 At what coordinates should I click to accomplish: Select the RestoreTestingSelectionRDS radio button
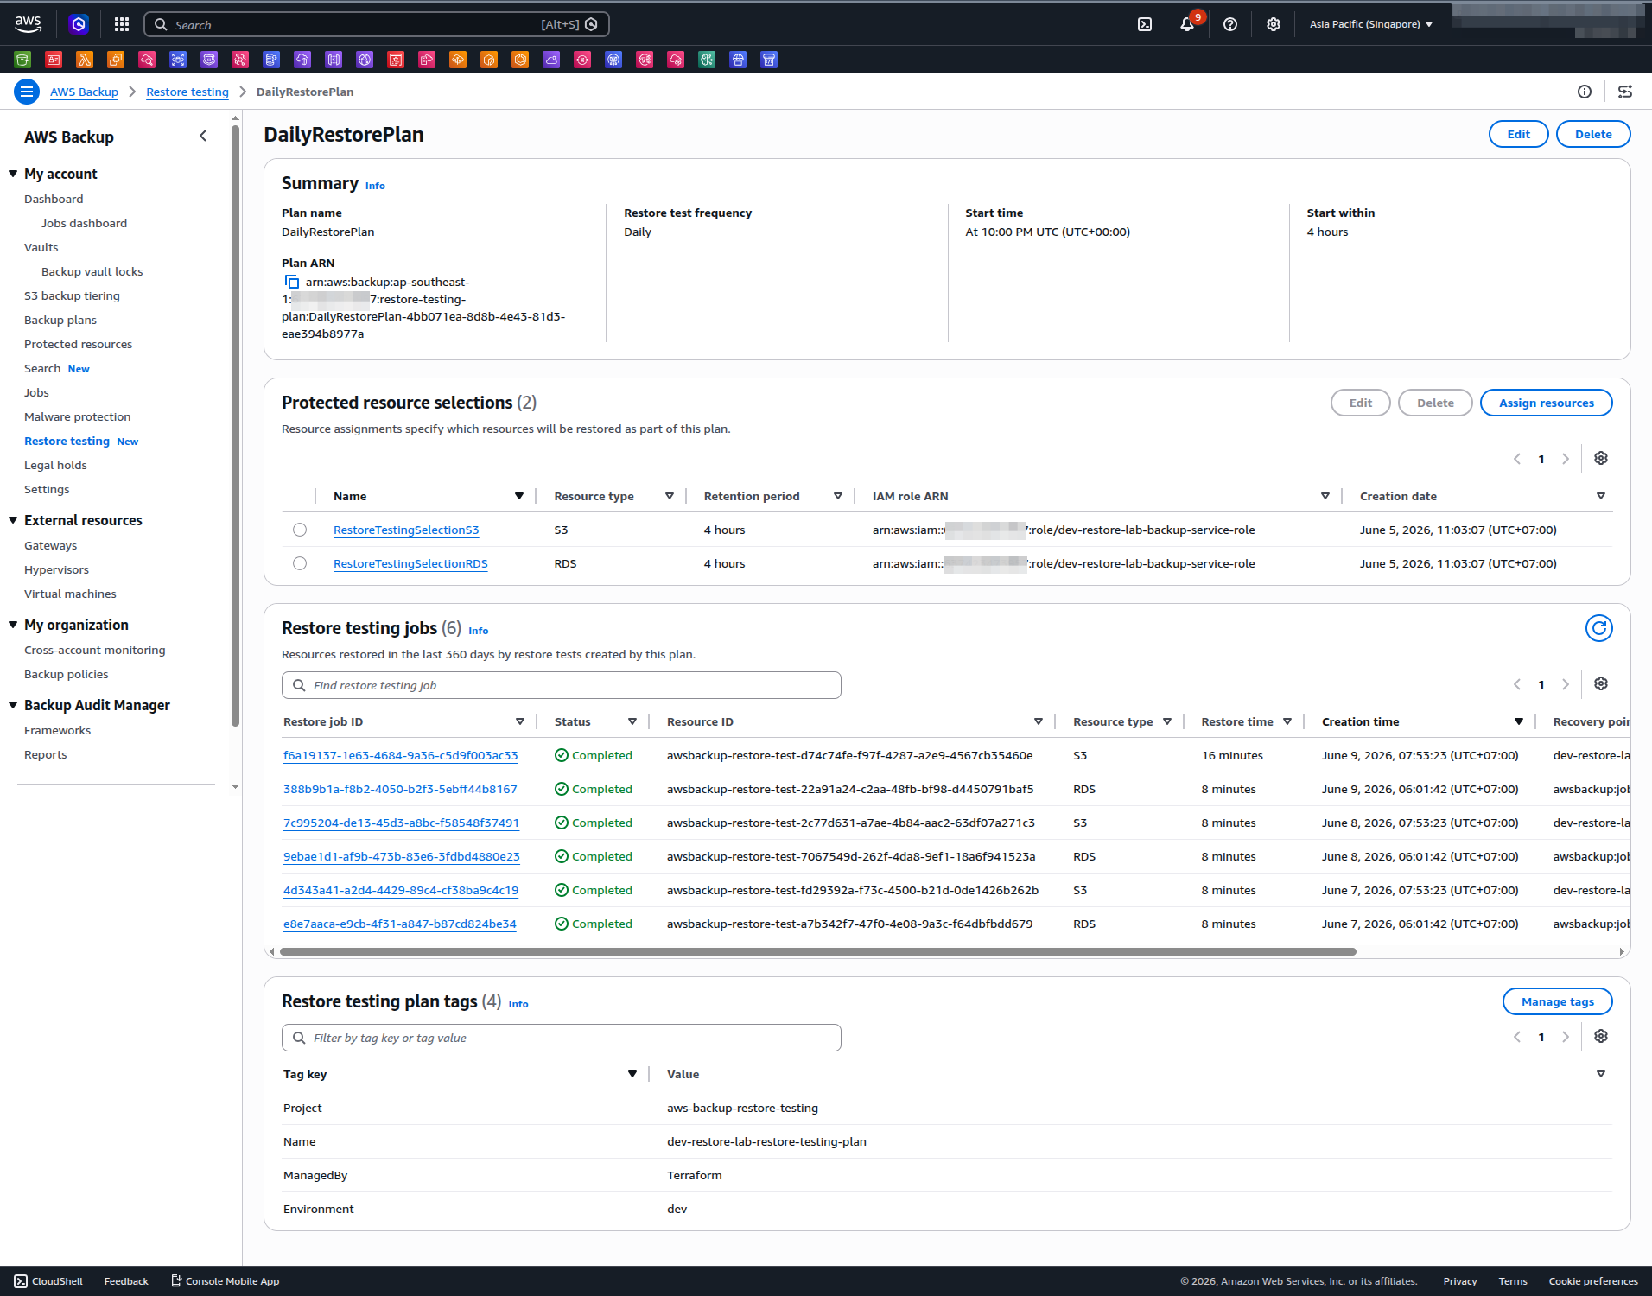(300, 563)
